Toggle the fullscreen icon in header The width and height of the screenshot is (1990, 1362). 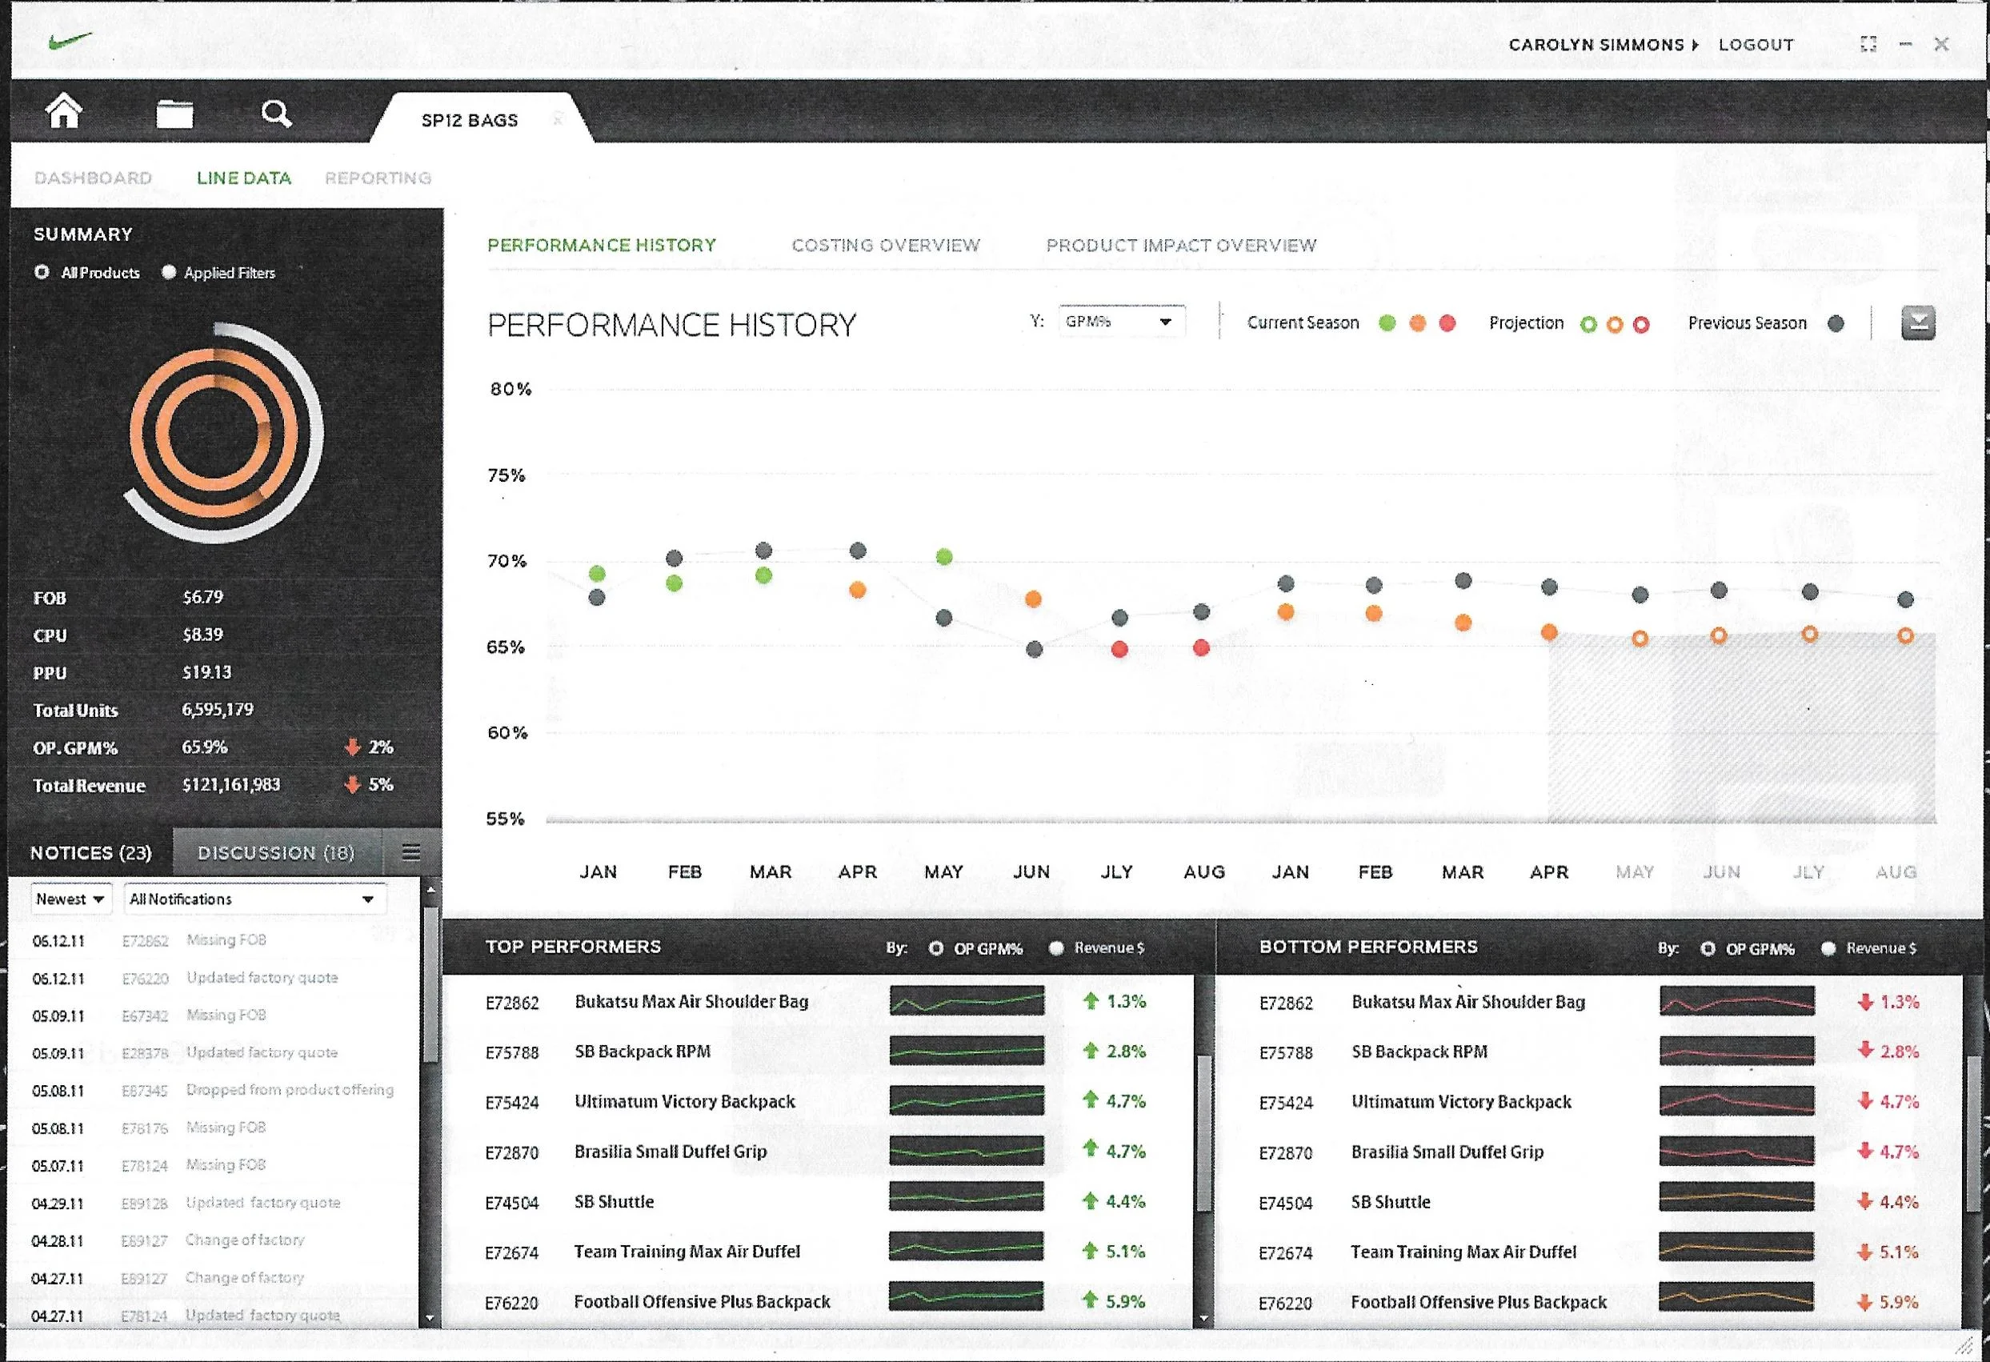click(x=1868, y=45)
